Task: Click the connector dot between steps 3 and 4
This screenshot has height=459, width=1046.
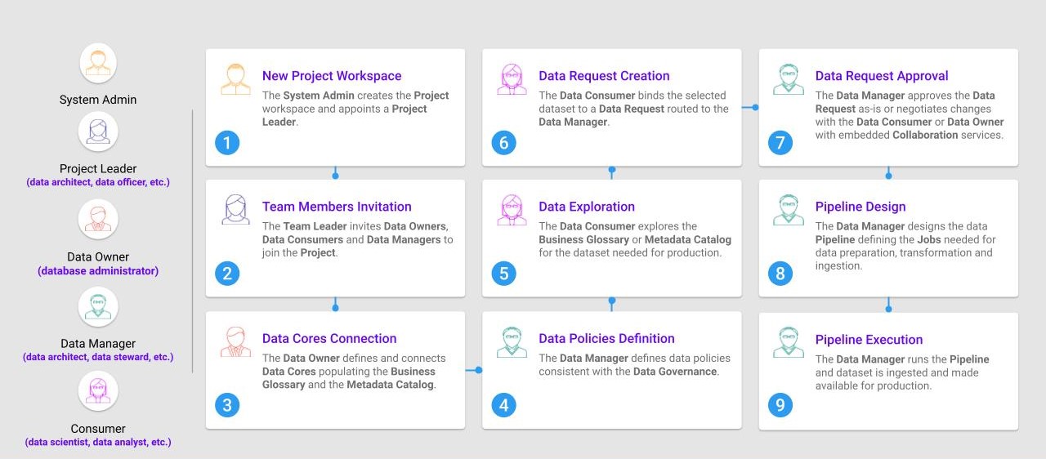Action: tap(478, 370)
